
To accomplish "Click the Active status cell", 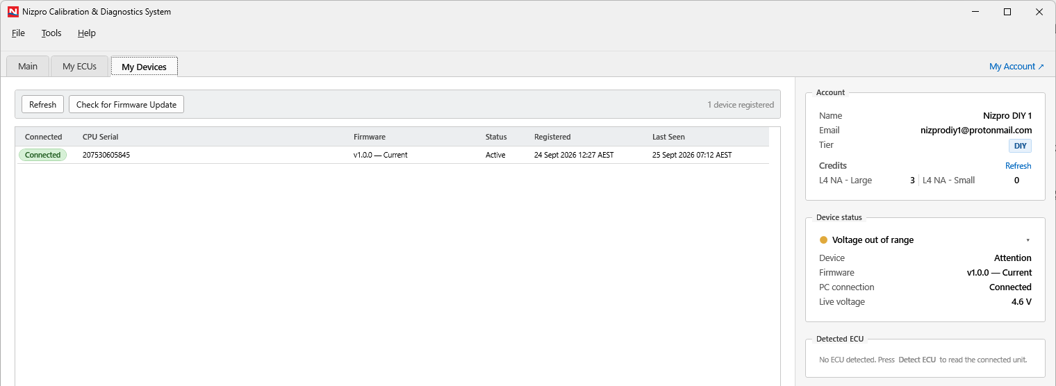I will [x=495, y=156].
